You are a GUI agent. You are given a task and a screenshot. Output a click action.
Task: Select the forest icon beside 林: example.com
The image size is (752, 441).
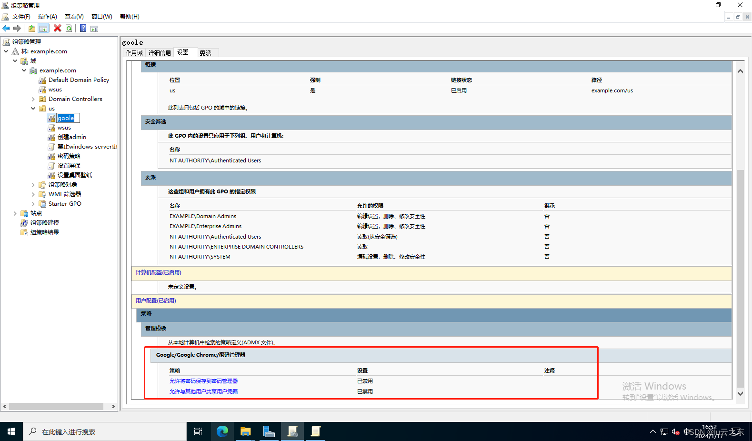pyautogui.click(x=16, y=51)
